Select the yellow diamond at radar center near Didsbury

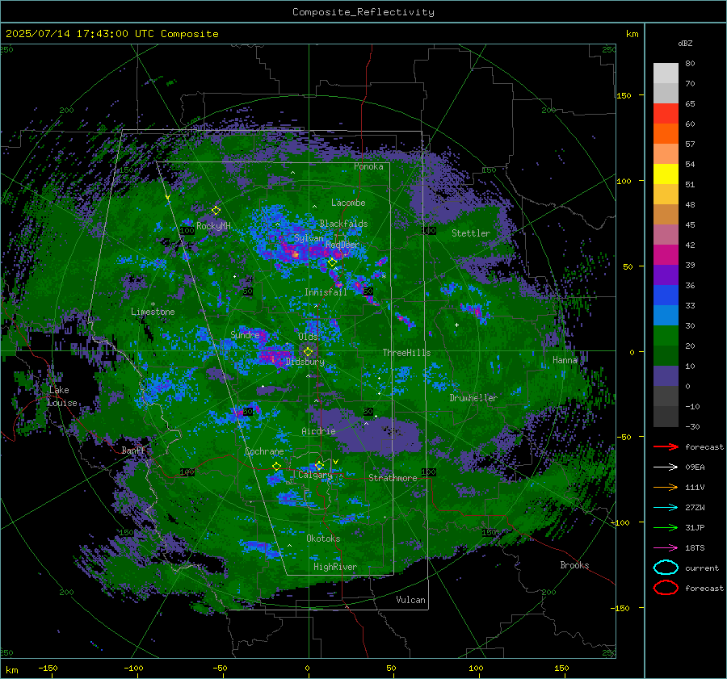pyautogui.click(x=308, y=352)
